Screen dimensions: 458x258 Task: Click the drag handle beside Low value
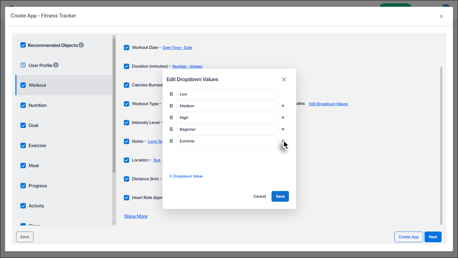click(171, 94)
